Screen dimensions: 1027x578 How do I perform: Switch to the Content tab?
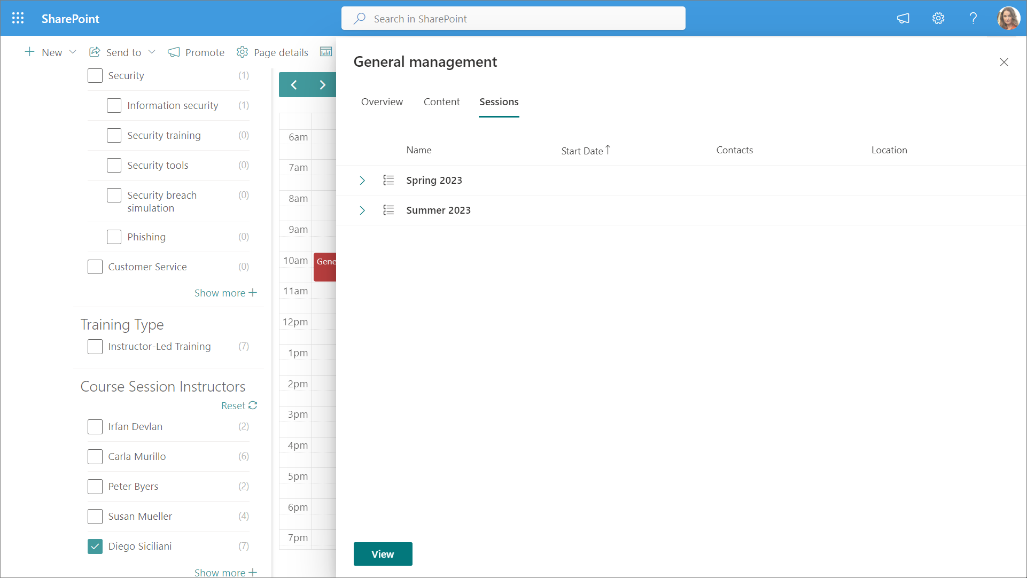(441, 101)
